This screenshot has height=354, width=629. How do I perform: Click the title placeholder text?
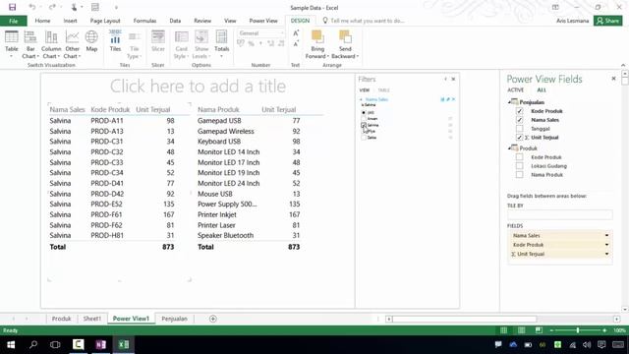click(x=198, y=87)
